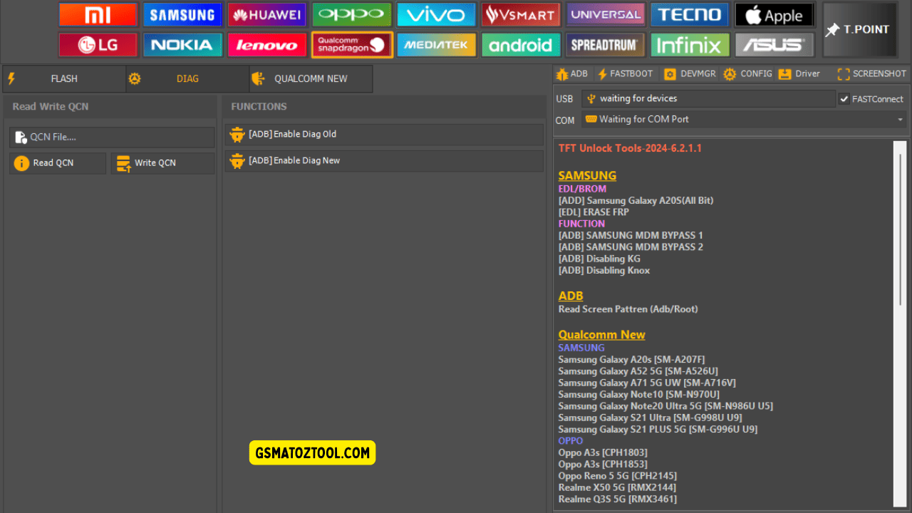The height and width of the screenshot is (513, 912).
Task: Expand the COM port dropdown
Action: point(900,120)
